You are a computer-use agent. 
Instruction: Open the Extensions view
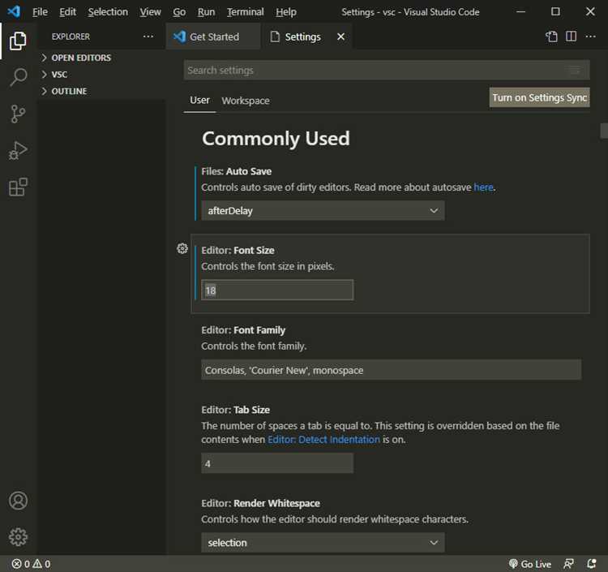(18, 187)
